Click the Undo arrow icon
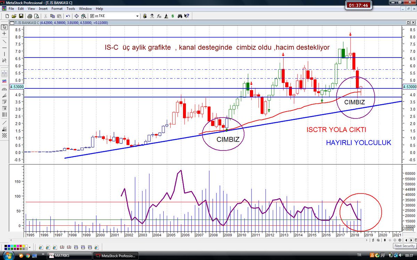Screen dimensions: 417x260 pos(68,16)
